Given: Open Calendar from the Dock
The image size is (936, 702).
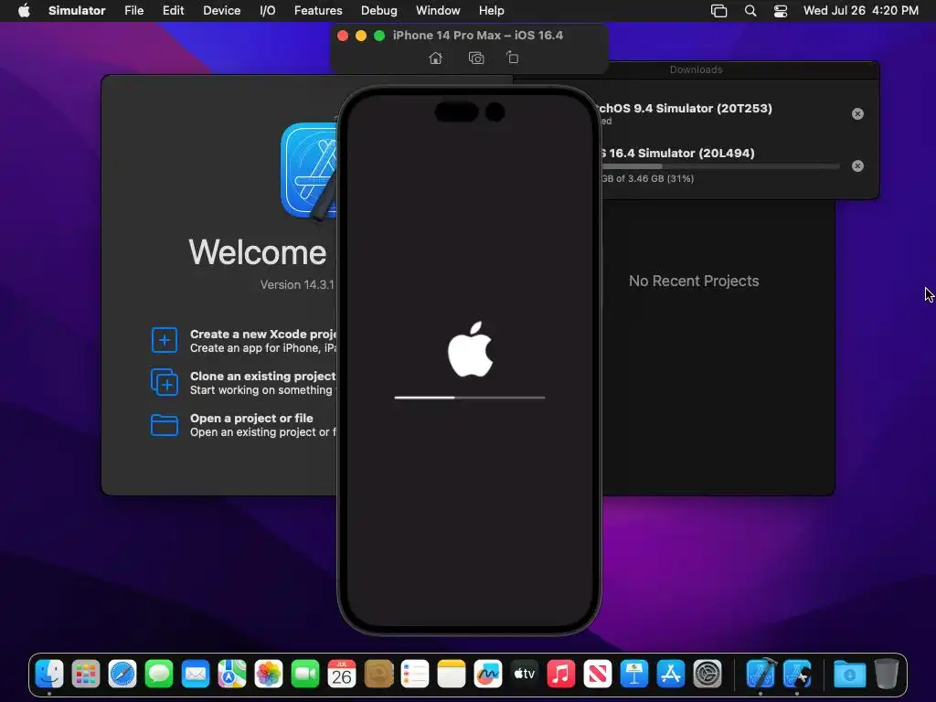Looking at the screenshot, I should pos(342,675).
